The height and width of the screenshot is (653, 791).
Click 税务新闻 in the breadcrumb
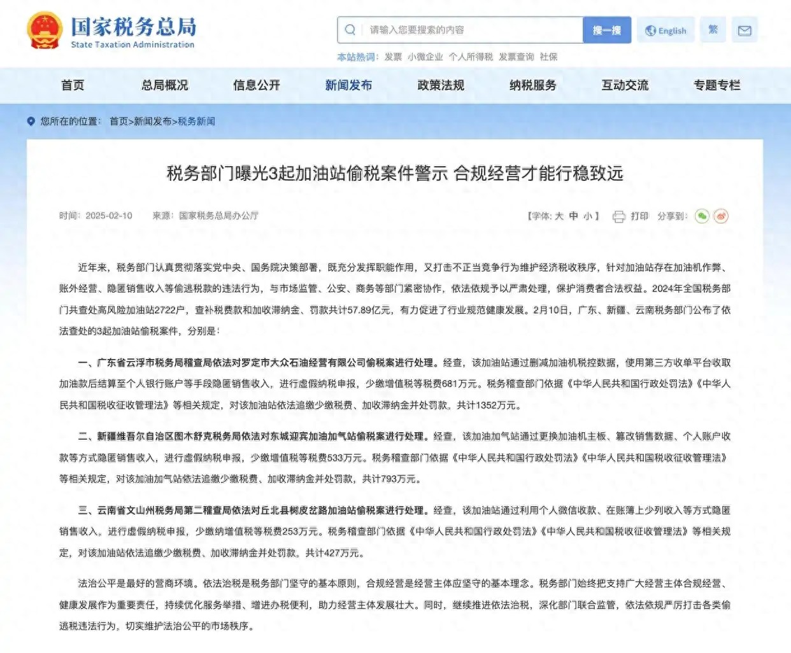[196, 122]
